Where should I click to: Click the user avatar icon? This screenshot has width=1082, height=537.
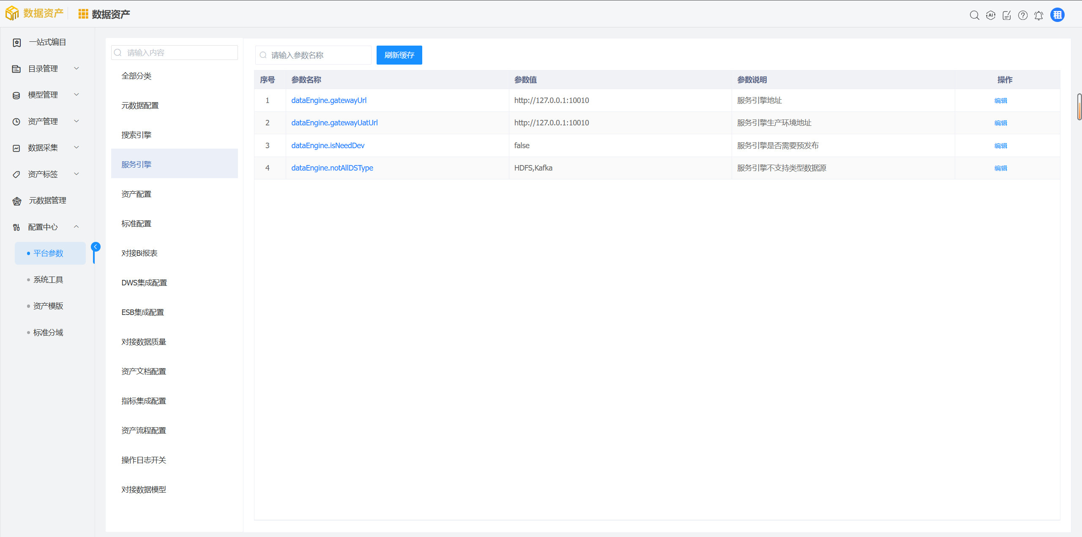pos(1057,15)
